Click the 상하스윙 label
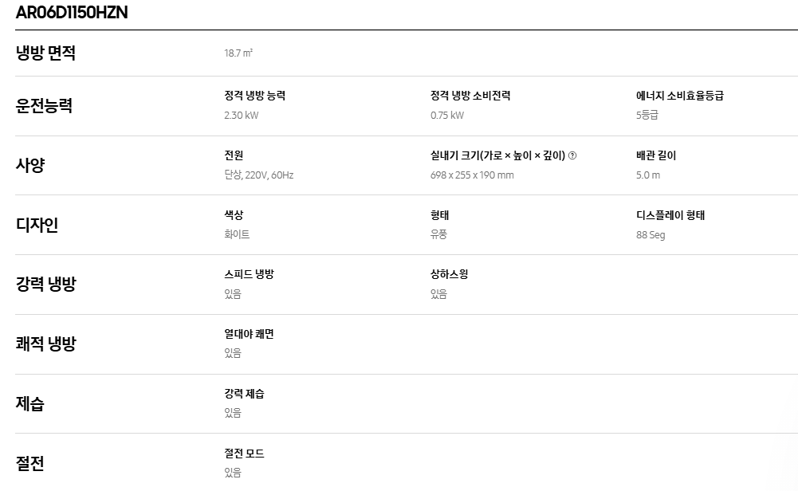This screenshot has width=798, height=491. click(x=450, y=274)
